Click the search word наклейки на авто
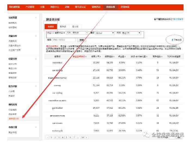 (x=57, y=101)
